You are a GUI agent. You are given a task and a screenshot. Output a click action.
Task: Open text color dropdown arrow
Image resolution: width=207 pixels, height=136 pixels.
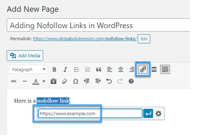44,81
